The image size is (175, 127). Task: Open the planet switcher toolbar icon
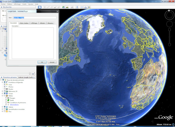pos(72,7)
